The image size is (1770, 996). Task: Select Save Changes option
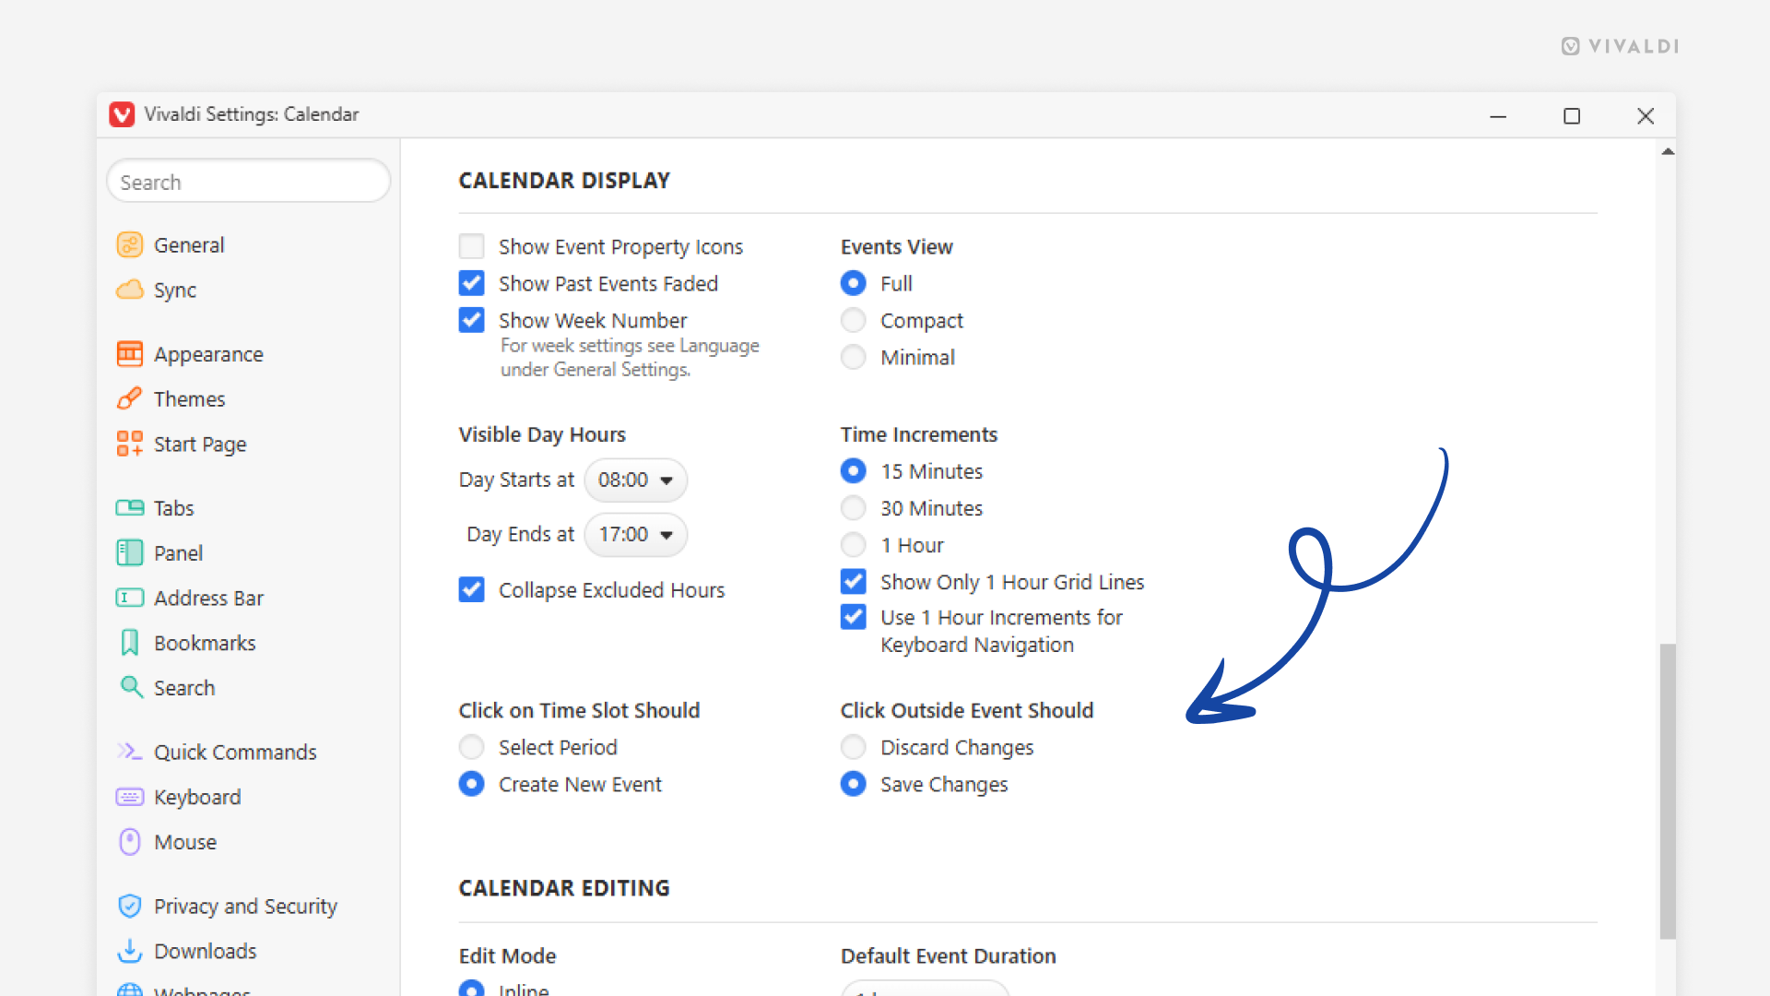[x=854, y=784]
